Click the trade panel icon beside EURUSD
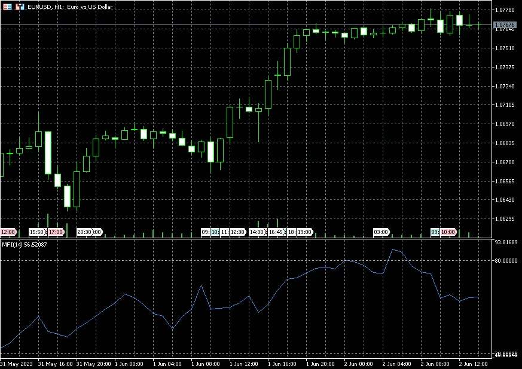 pos(20,7)
